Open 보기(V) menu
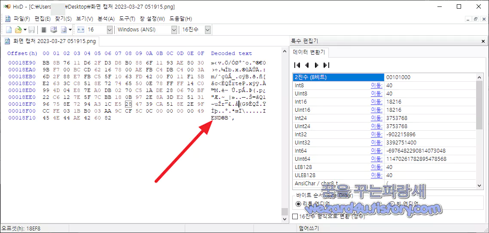The image size is (489, 233). point(85,19)
